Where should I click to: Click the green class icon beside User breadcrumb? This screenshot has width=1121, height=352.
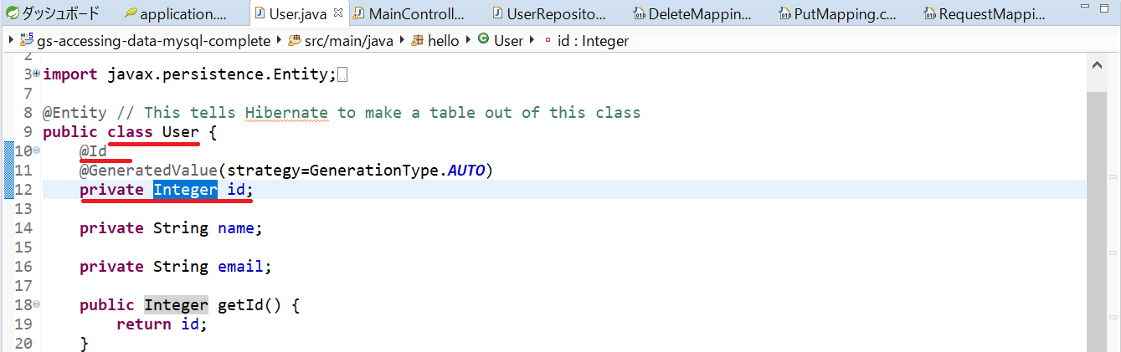[483, 40]
